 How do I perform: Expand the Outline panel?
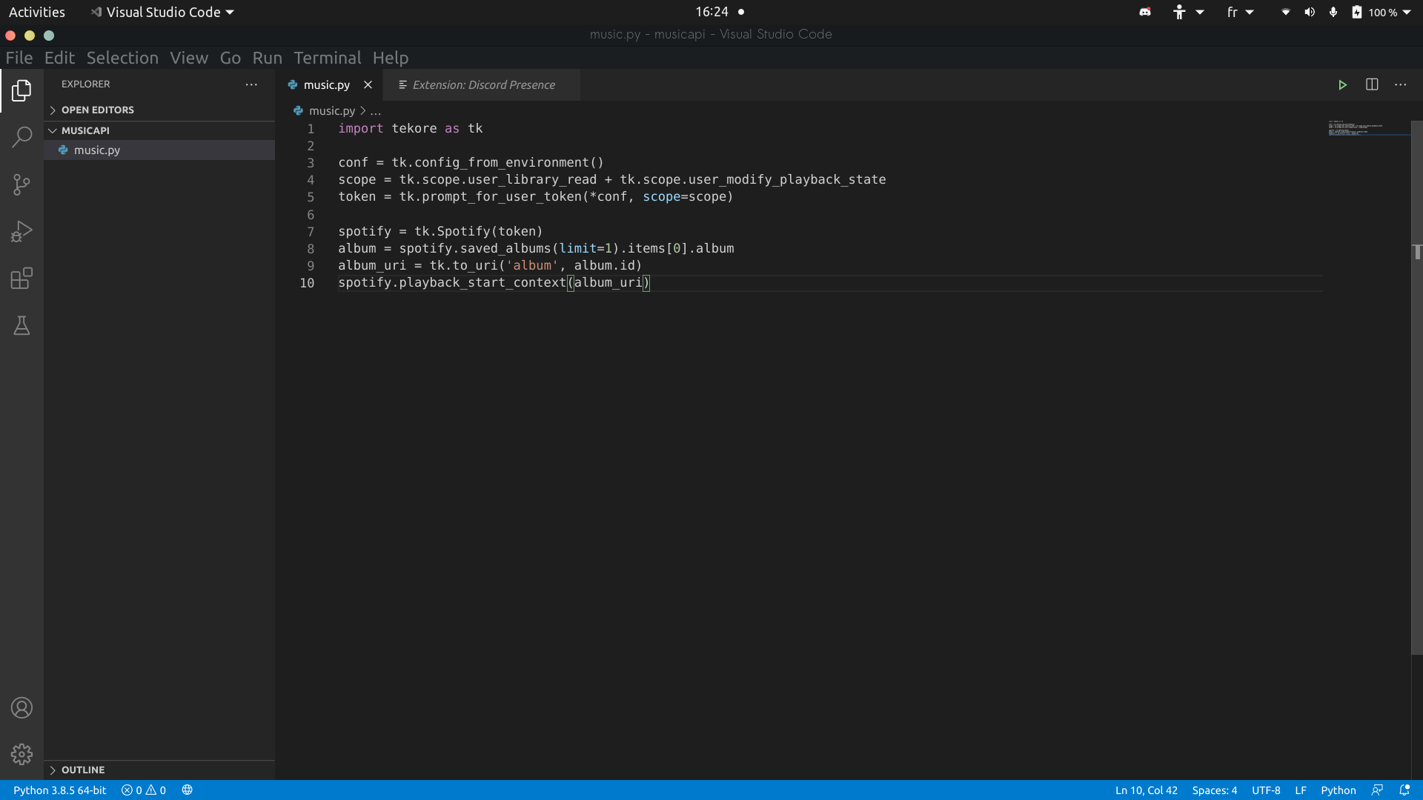pos(82,770)
